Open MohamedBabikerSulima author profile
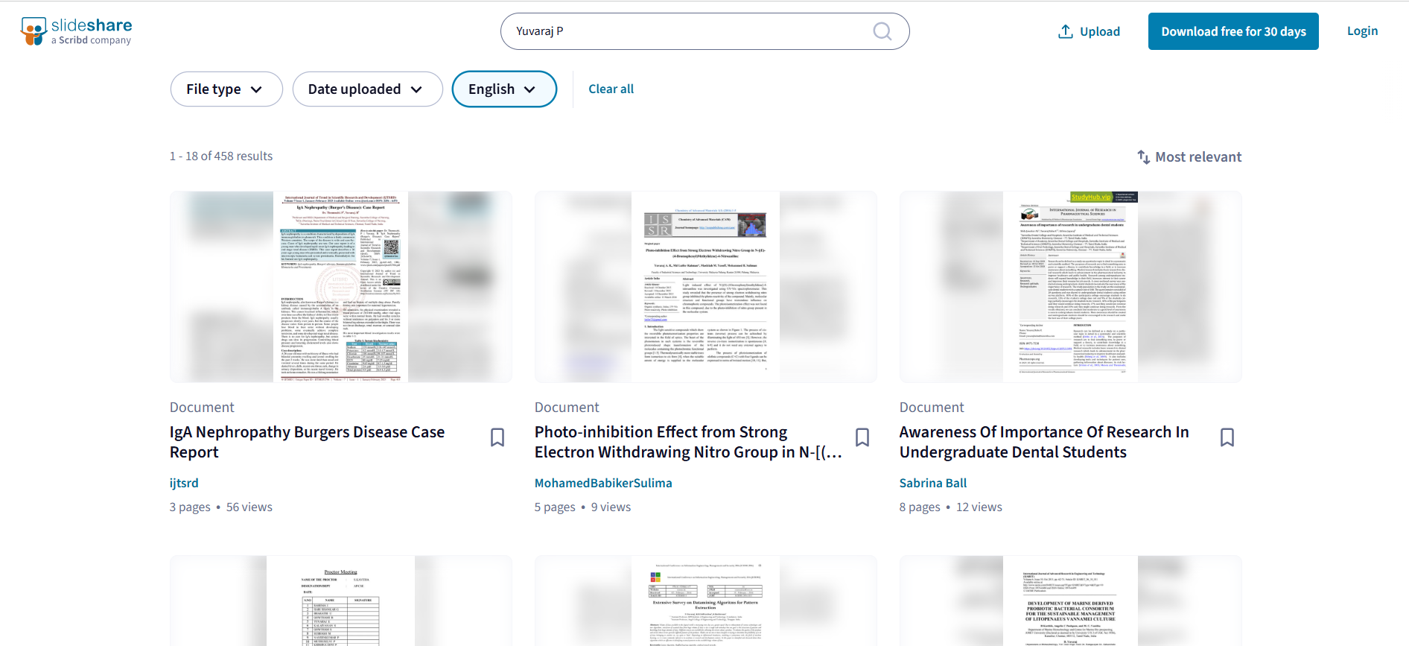The image size is (1409, 646). [x=603, y=483]
